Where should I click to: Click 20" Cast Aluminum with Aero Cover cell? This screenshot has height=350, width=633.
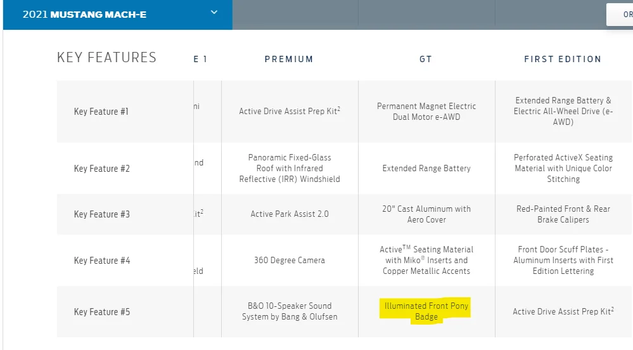426,214
